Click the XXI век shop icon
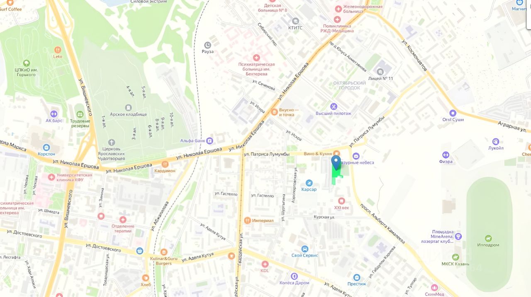This screenshot has width=531, height=297. tap(341, 201)
